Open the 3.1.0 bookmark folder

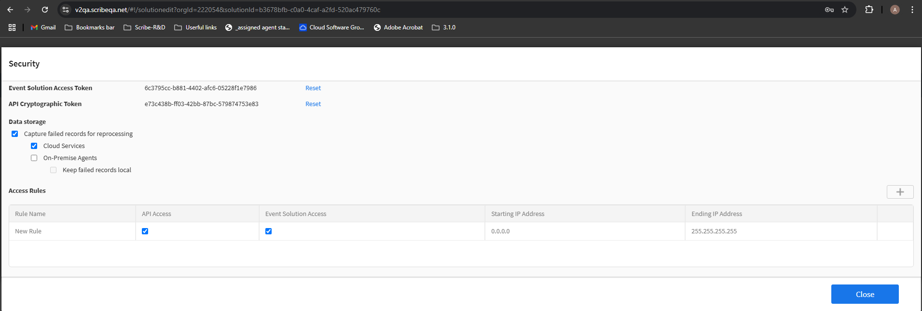click(x=444, y=27)
